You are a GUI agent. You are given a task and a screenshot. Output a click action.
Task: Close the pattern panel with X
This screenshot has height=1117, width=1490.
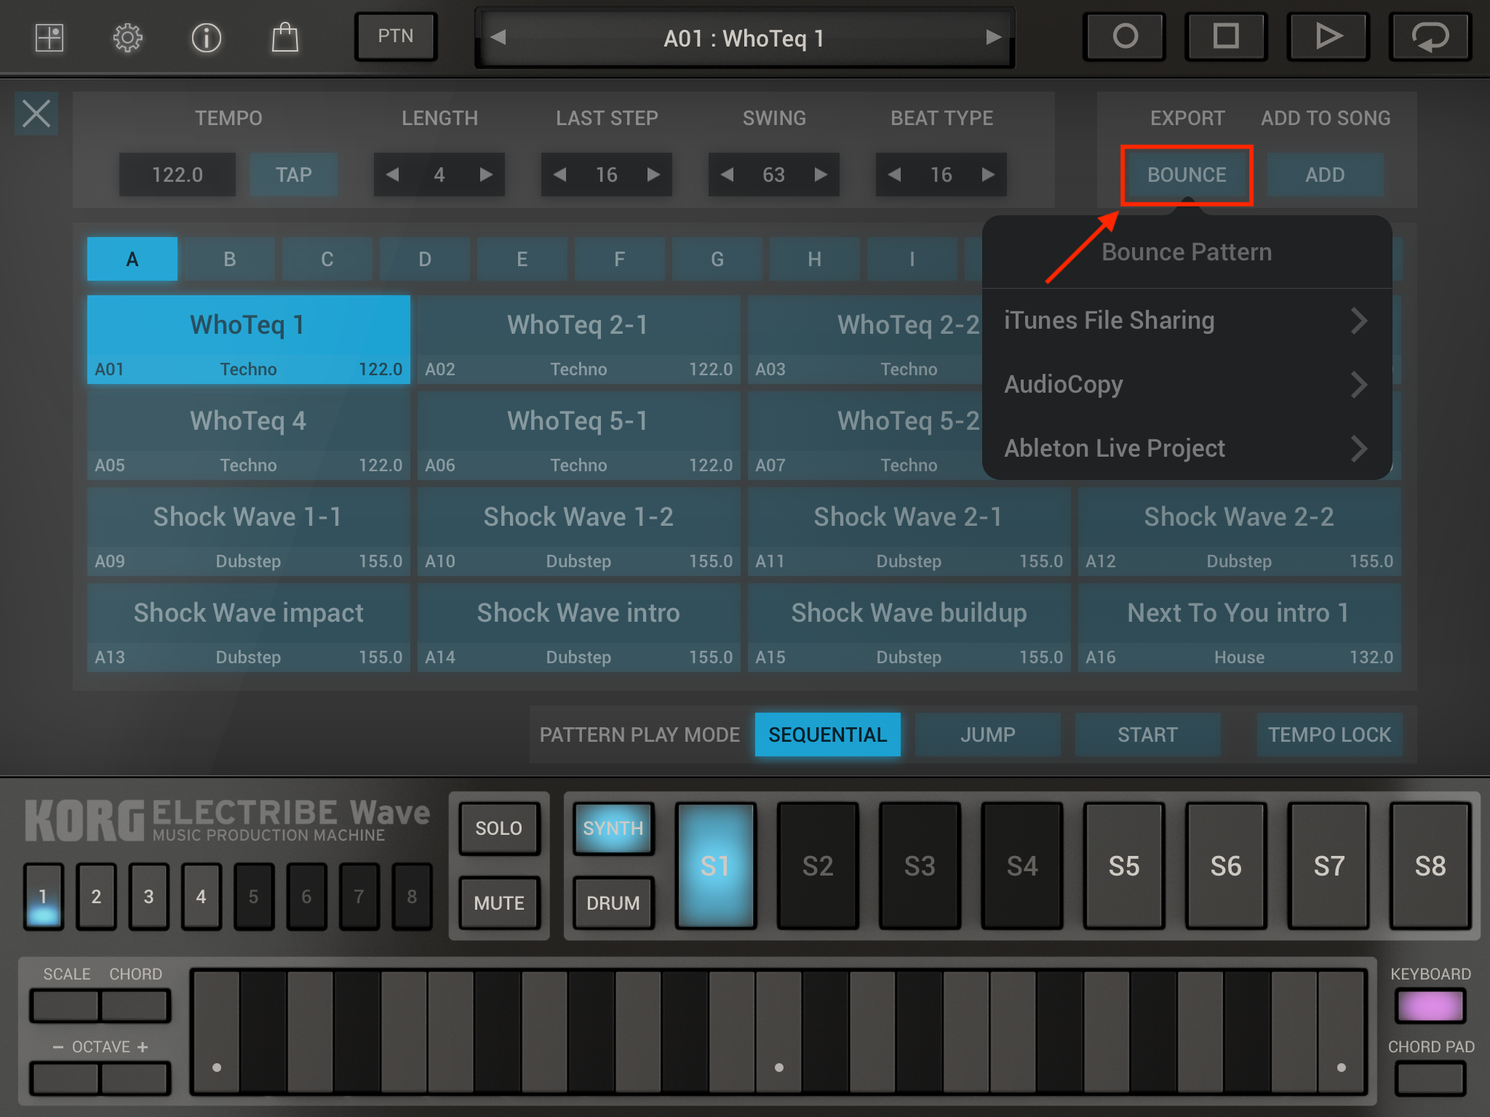tap(36, 114)
